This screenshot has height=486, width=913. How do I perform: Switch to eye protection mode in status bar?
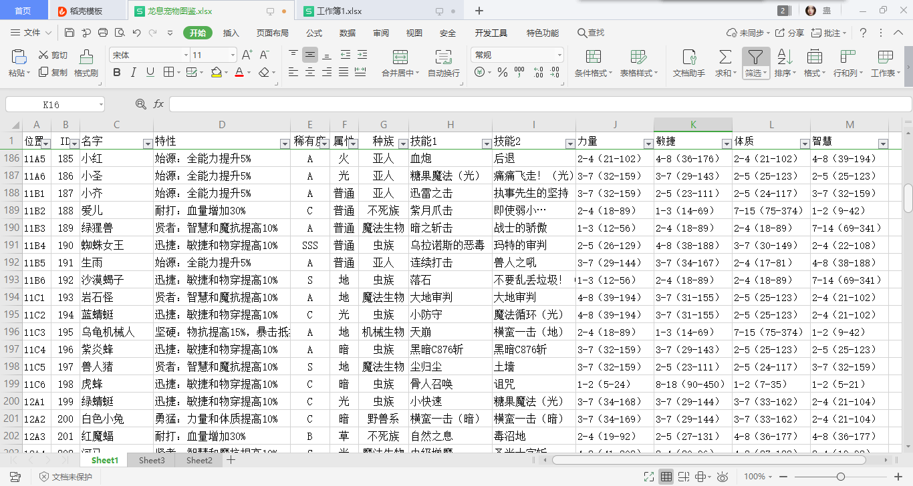point(723,477)
